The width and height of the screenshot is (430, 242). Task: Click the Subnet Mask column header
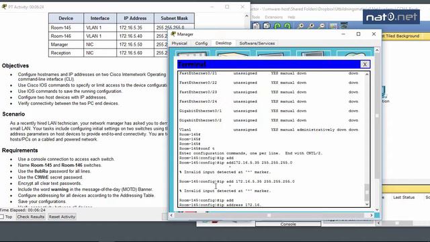point(174,18)
